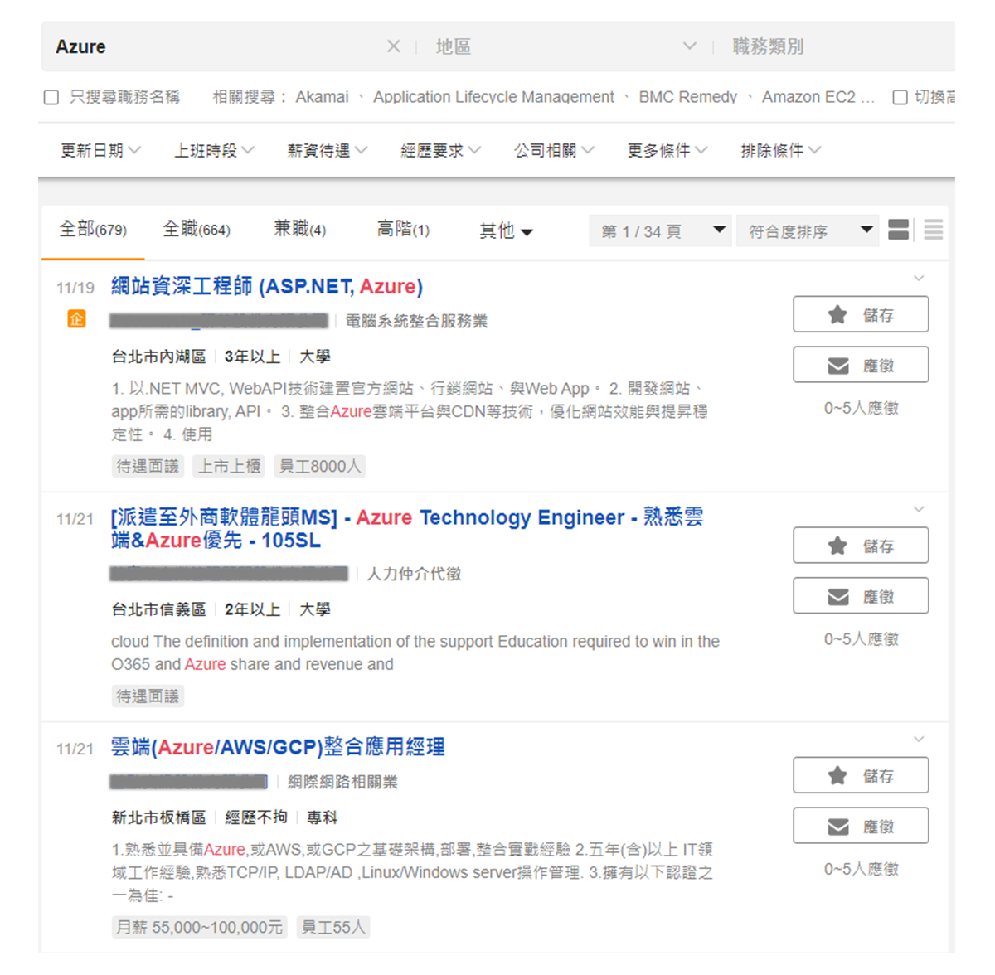Click the Akamai related search link

(322, 97)
